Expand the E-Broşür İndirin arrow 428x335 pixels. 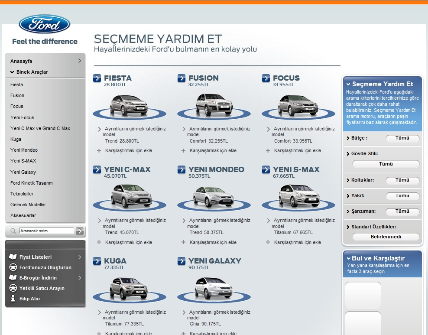(79, 278)
